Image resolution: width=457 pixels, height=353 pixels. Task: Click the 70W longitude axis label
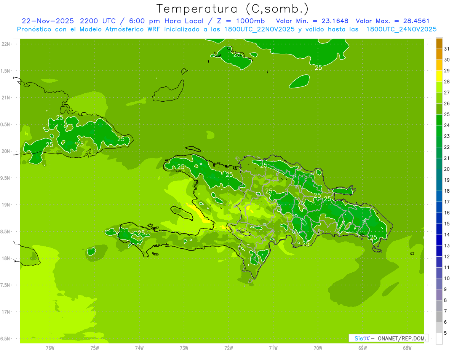(x=318, y=348)
